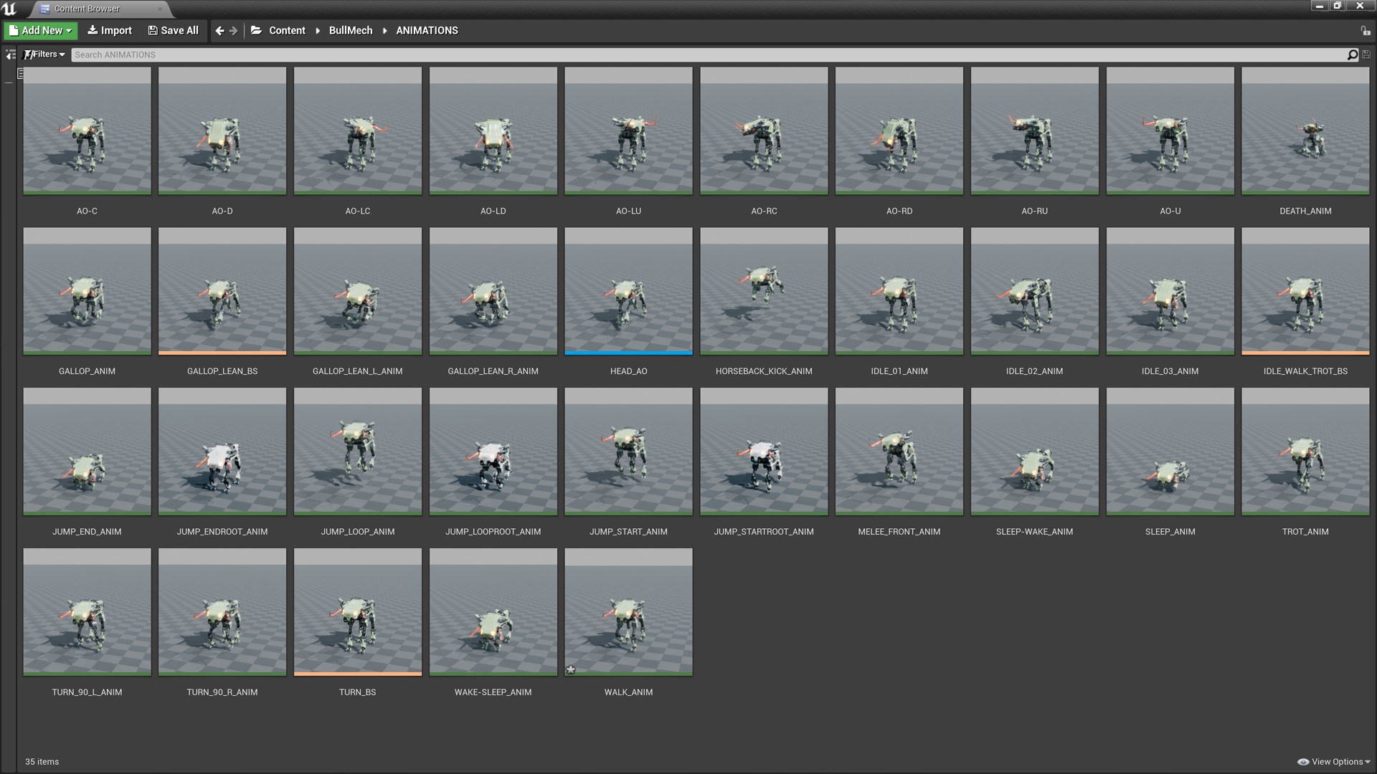Click the folder path picker icon
Screen dimensions: 1377x774
tap(256, 31)
